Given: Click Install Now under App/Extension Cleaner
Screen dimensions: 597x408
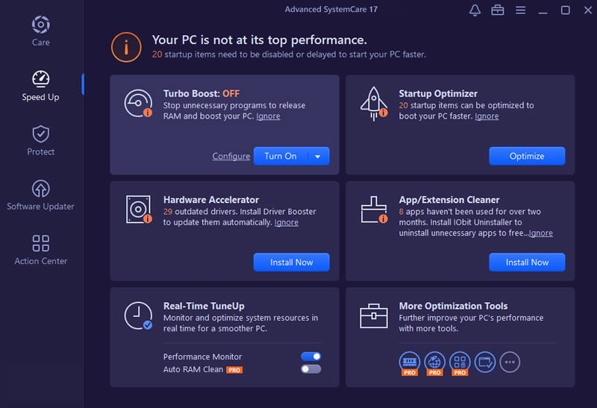Looking at the screenshot, I should click(x=527, y=263).
